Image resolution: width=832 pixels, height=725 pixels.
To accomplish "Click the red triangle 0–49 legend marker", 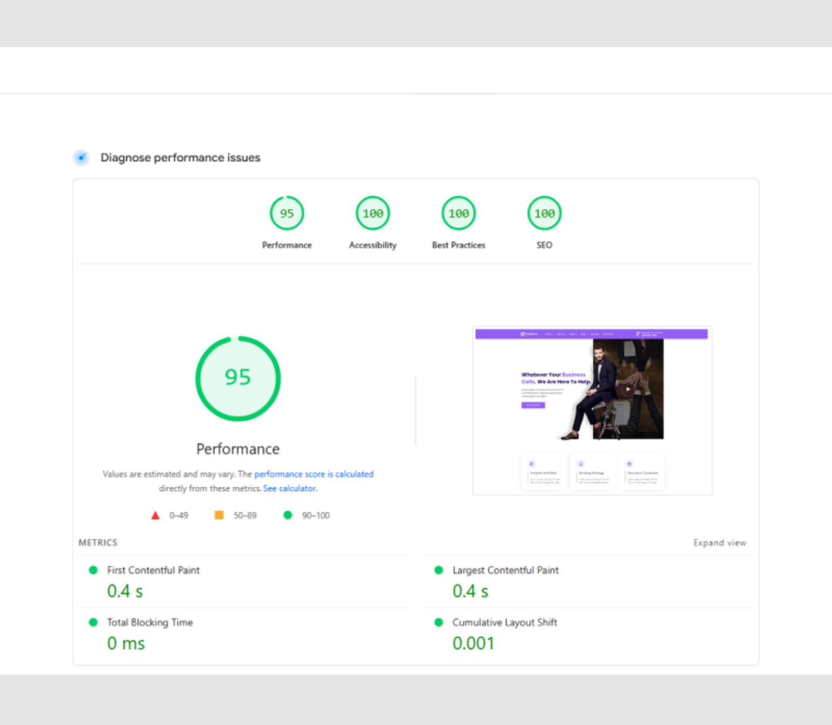I will [155, 515].
